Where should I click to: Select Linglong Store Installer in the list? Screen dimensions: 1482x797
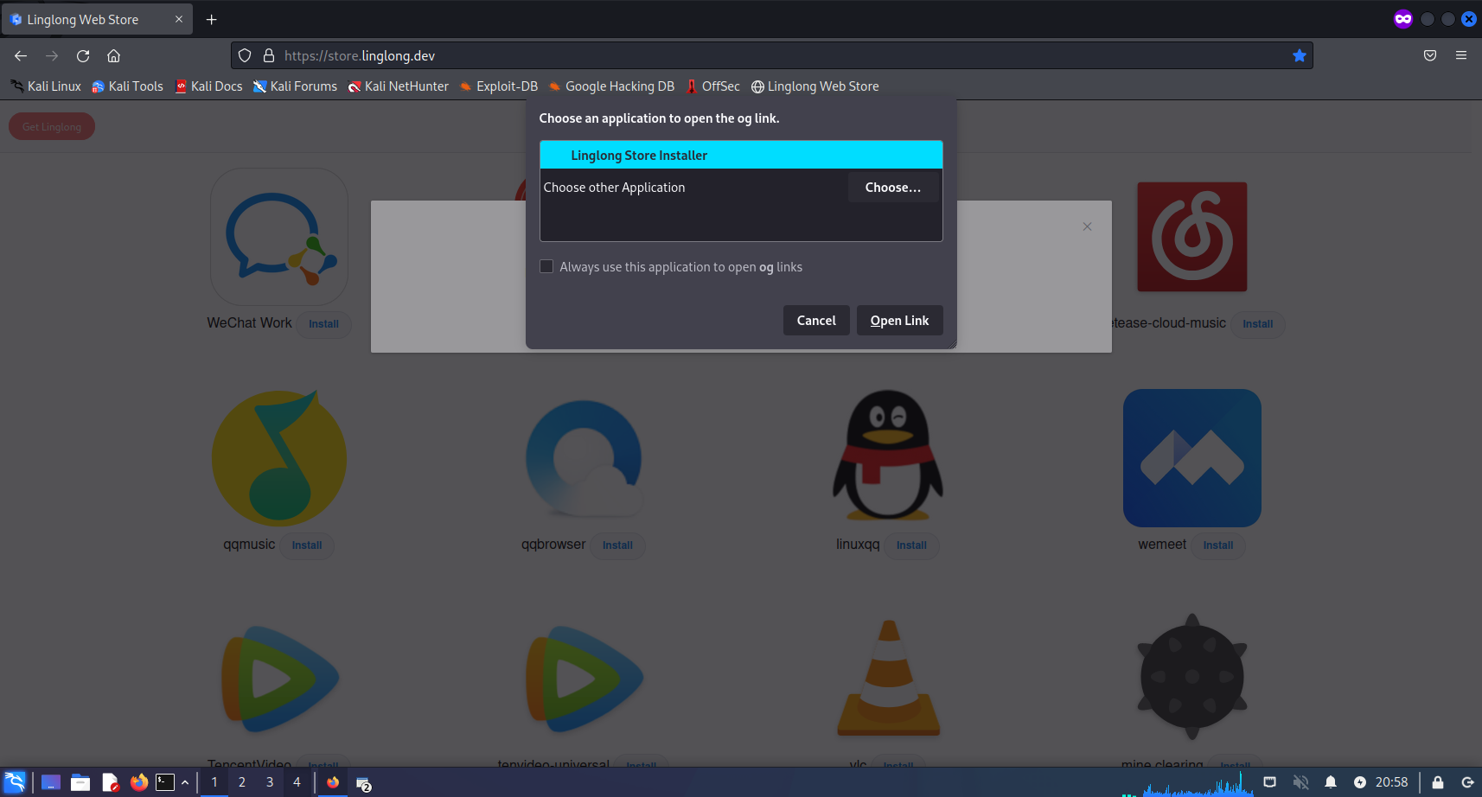[741, 156]
